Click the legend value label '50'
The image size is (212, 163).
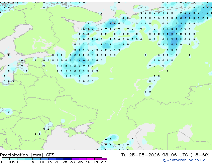point(103,162)
